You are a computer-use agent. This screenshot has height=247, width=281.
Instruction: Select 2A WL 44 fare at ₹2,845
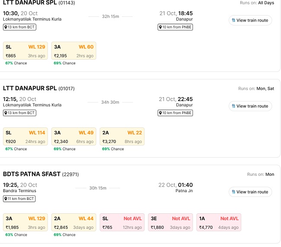click(73, 223)
